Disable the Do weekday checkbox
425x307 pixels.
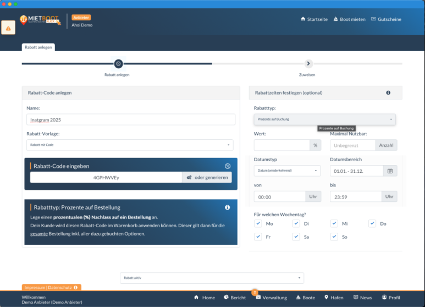[x=372, y=223]
